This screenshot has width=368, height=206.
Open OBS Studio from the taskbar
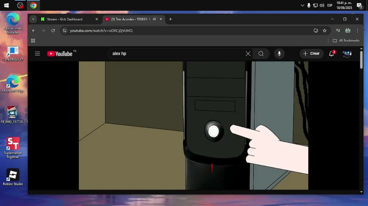pyautogui.click(x=20, y=5)
